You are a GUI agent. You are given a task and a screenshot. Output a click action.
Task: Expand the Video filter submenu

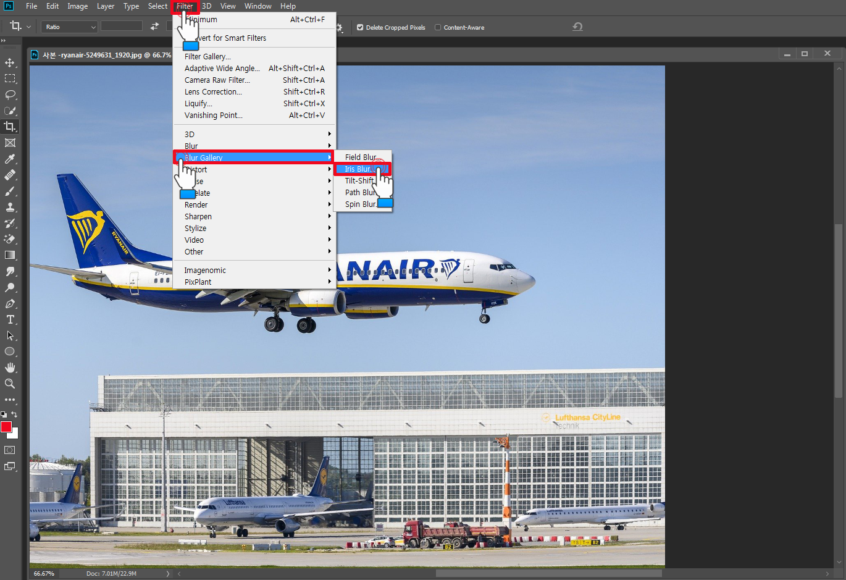coord(254,240)
